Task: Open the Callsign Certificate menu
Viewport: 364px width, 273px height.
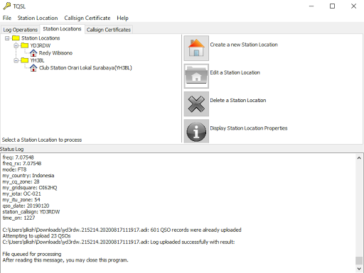Action: (x=87, y=18)
